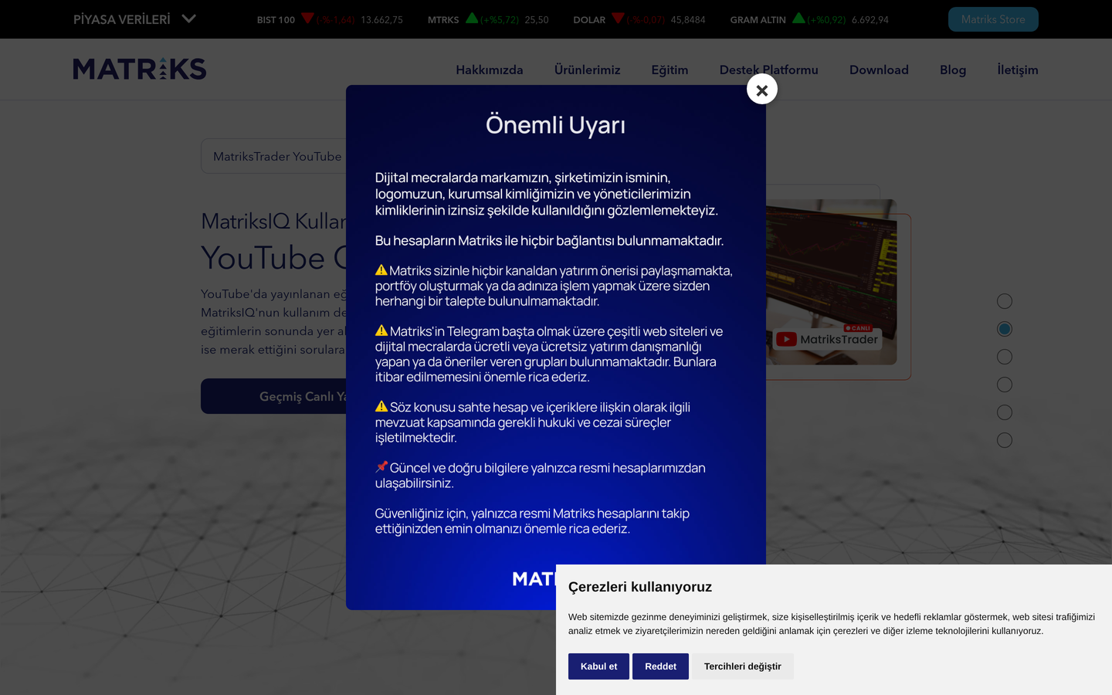Click the Matriks logo in header

[140, 69]
